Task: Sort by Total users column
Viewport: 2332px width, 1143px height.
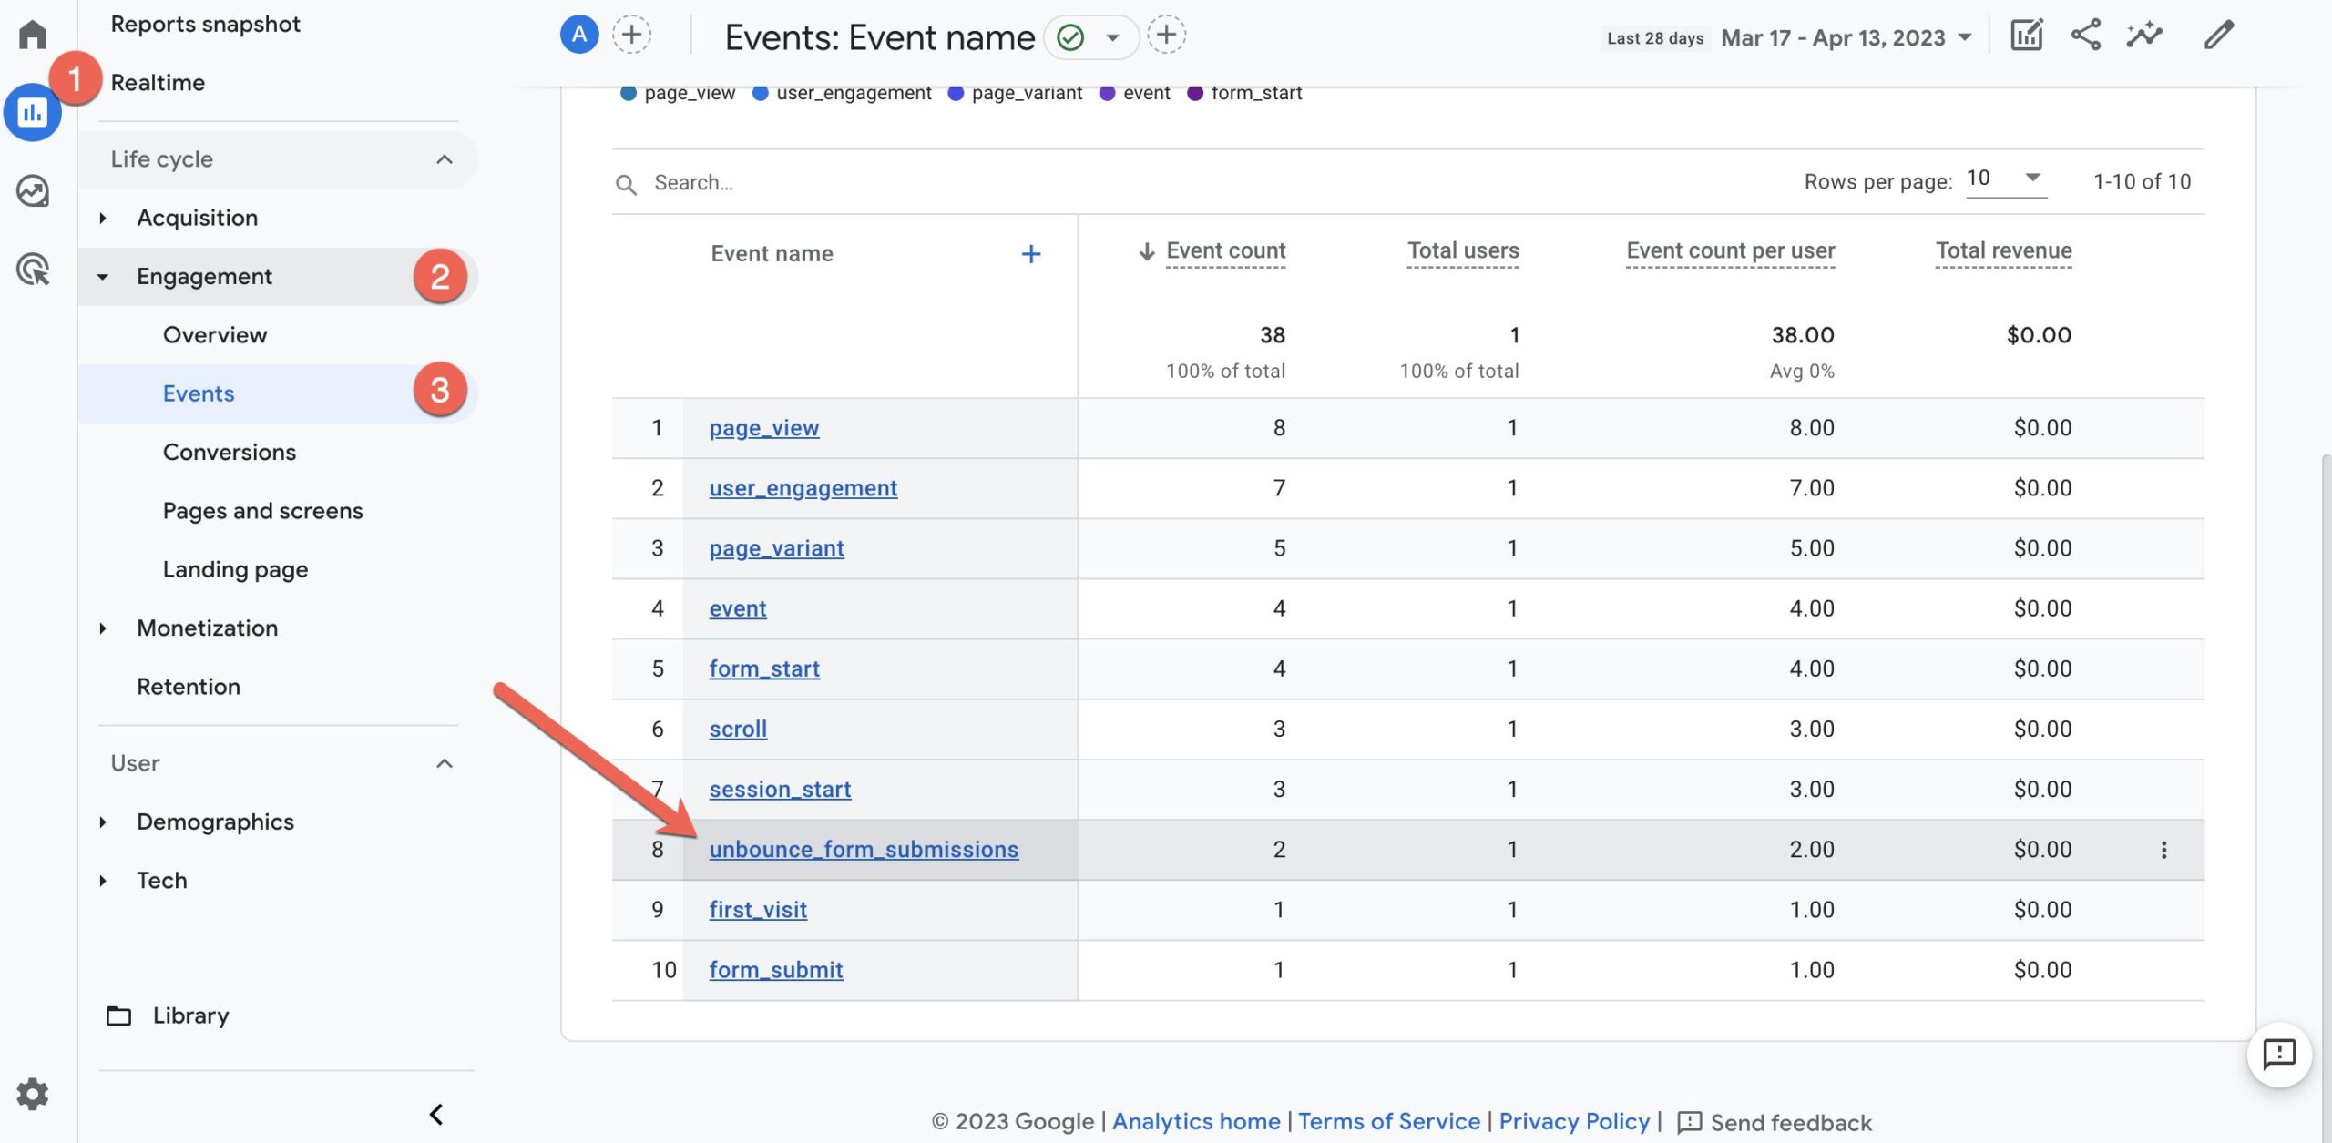Action: click(x=1463, y=250)
